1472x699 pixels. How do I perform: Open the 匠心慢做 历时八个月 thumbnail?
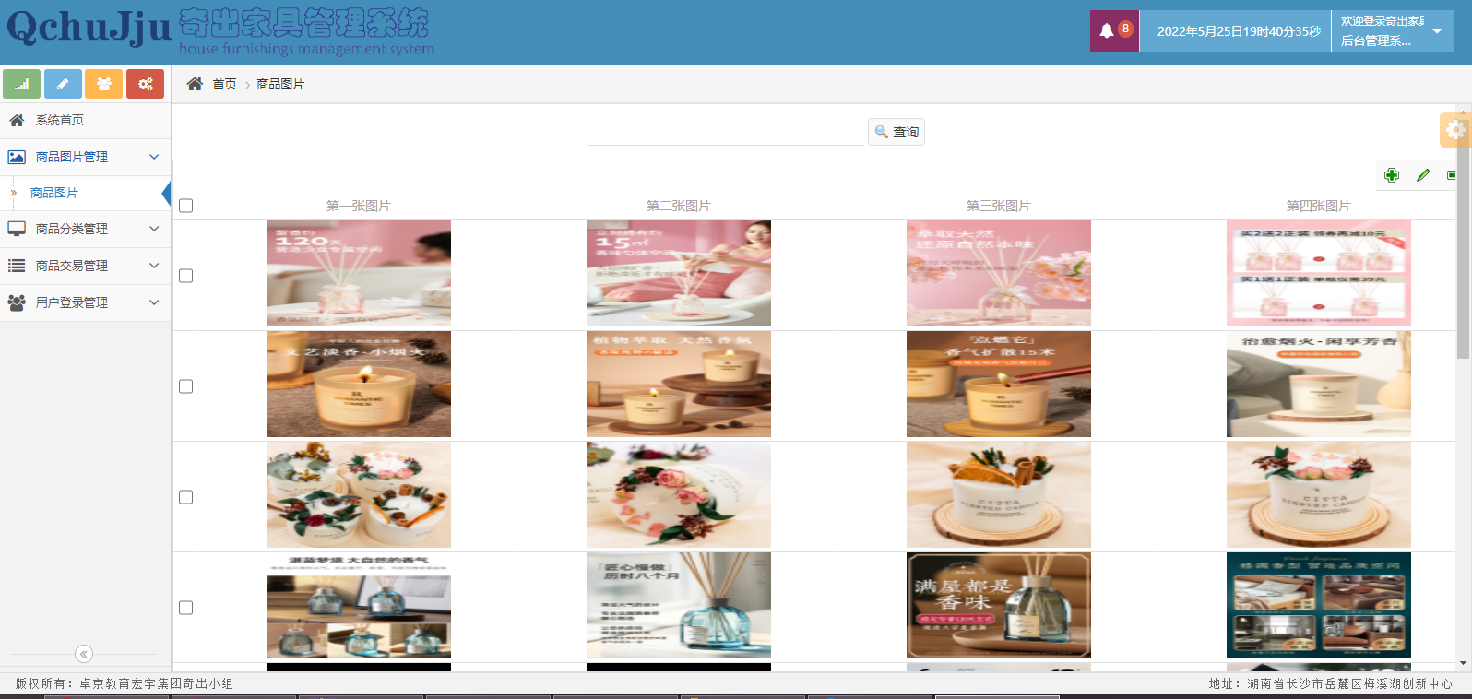pos(679,605)
